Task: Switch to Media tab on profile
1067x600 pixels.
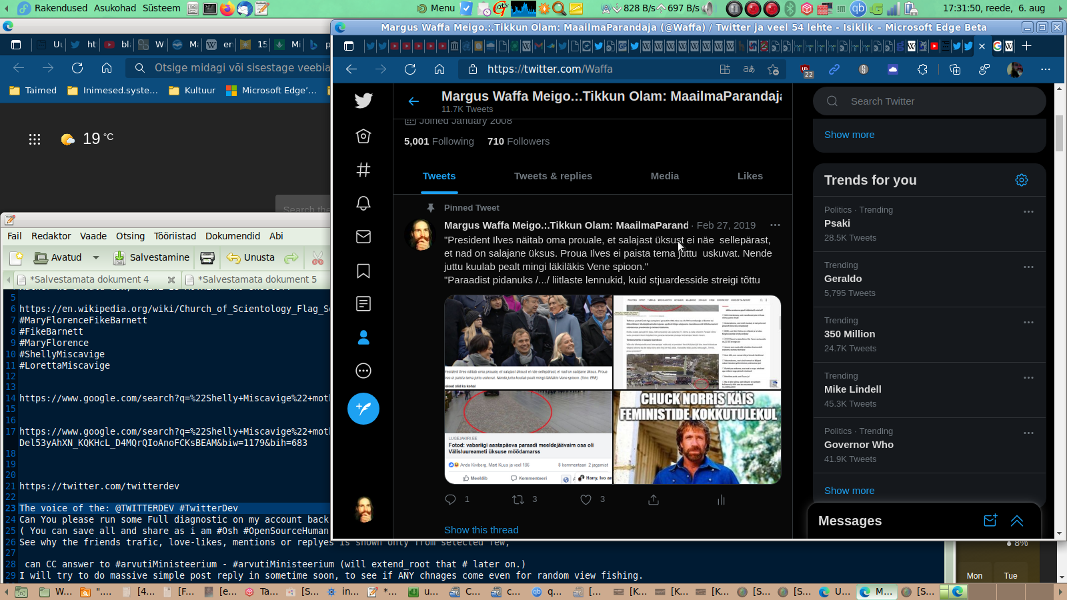Action: [x=665, y=176]
